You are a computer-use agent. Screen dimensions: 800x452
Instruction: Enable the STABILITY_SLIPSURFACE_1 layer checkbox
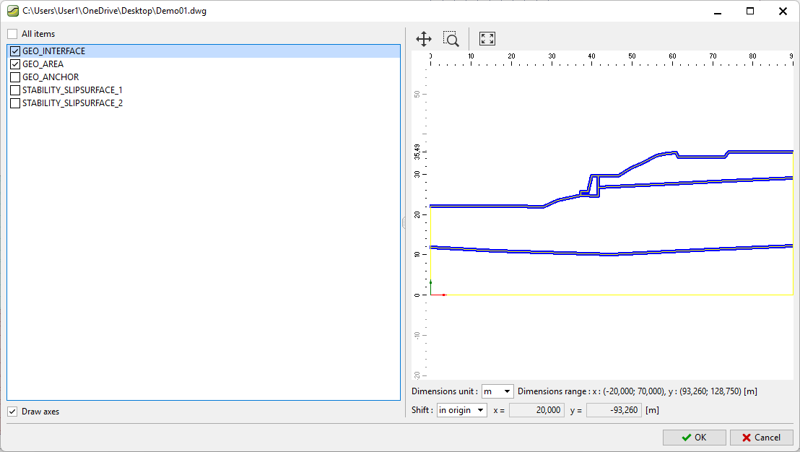(x=15, y=90)
